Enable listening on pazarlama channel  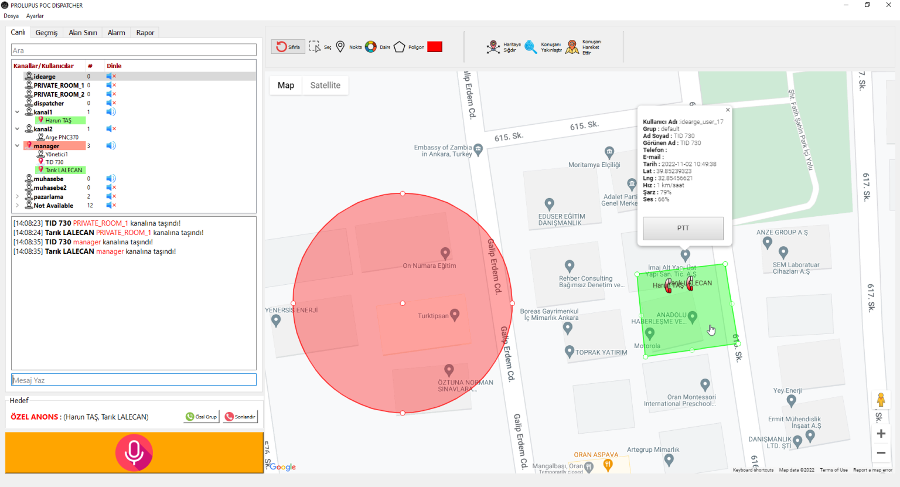pos(111,196)
